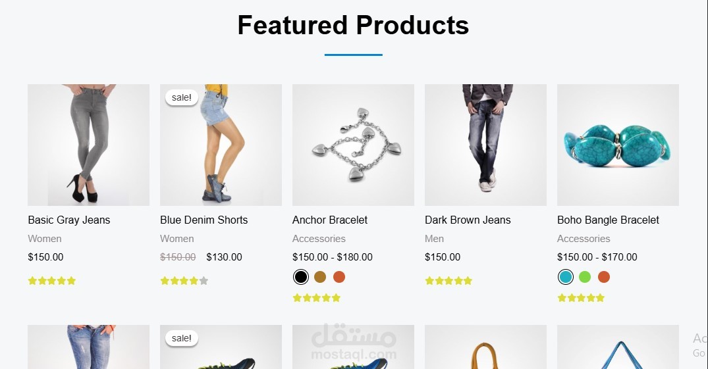Click the star rating under Boho Bangle Bracelet
Viewport: 708px width, 369px height.
[581, 298]
